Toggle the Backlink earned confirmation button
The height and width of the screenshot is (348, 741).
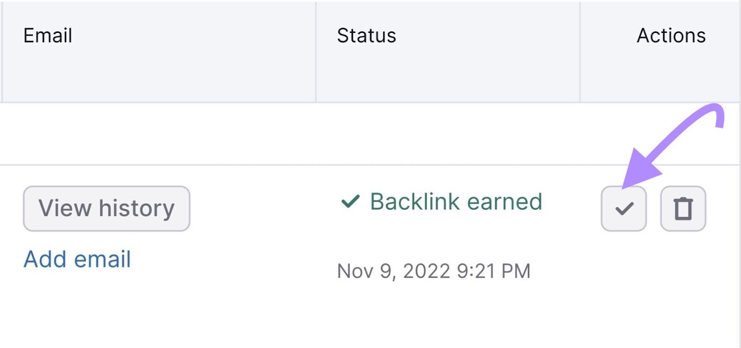pyautogui.click(x=623, y=209)
